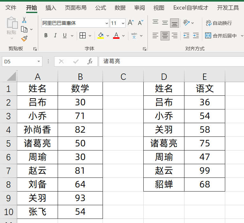Apply yellow fill color with the bucket

(x=101, y=36)
